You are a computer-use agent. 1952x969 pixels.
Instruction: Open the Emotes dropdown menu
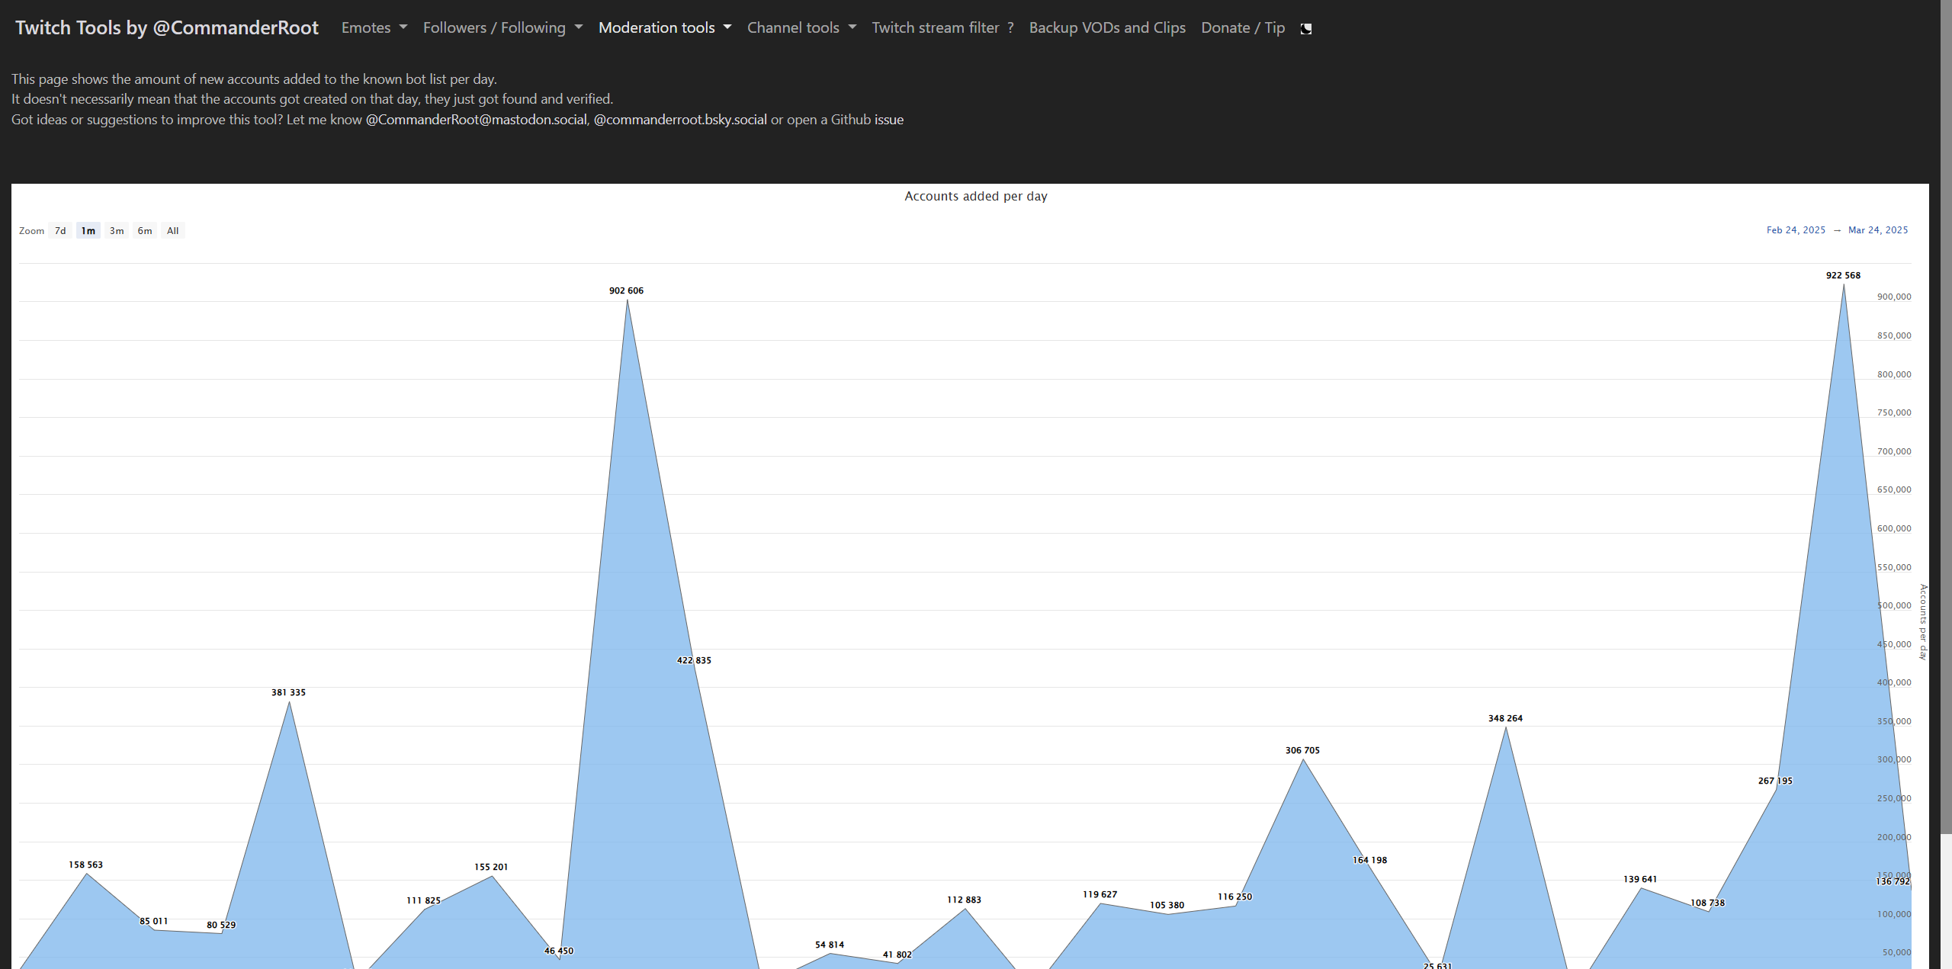(x=374, y=28)
